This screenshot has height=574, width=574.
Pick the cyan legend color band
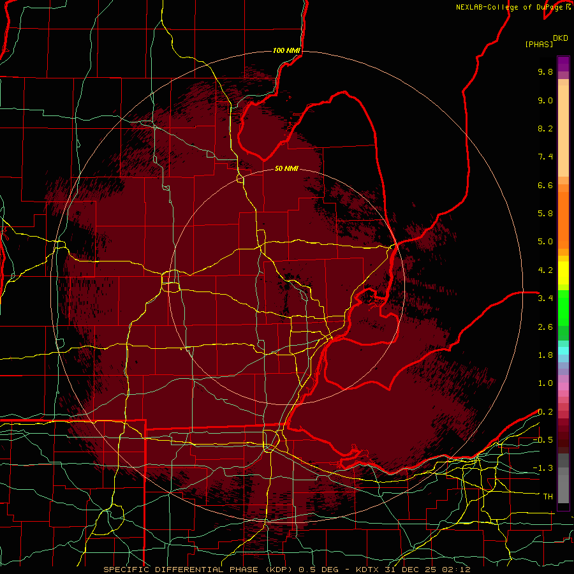point(563,351)
